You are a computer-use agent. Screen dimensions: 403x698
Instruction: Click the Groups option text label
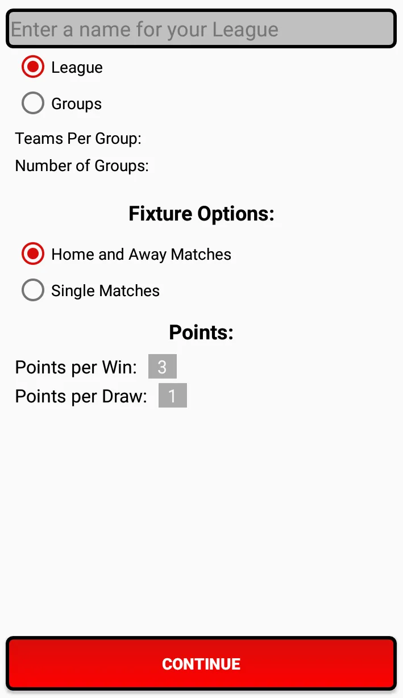coord(76,103)
